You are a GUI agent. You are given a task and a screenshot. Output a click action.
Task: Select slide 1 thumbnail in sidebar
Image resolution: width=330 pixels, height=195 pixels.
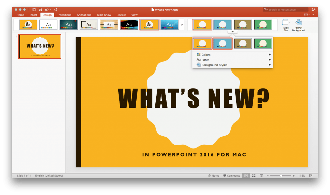coord(40,46)
